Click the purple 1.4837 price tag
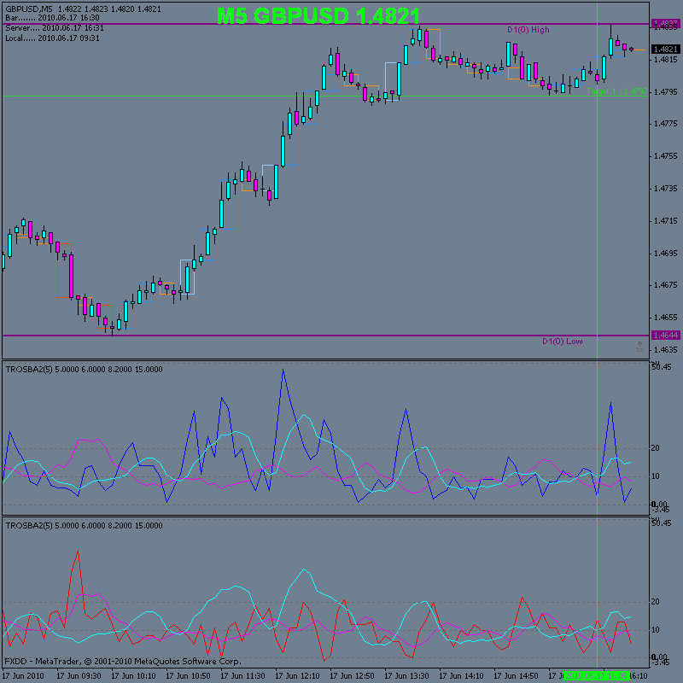The height and width of the screenshot is (683, 683). tap(666, 24)
